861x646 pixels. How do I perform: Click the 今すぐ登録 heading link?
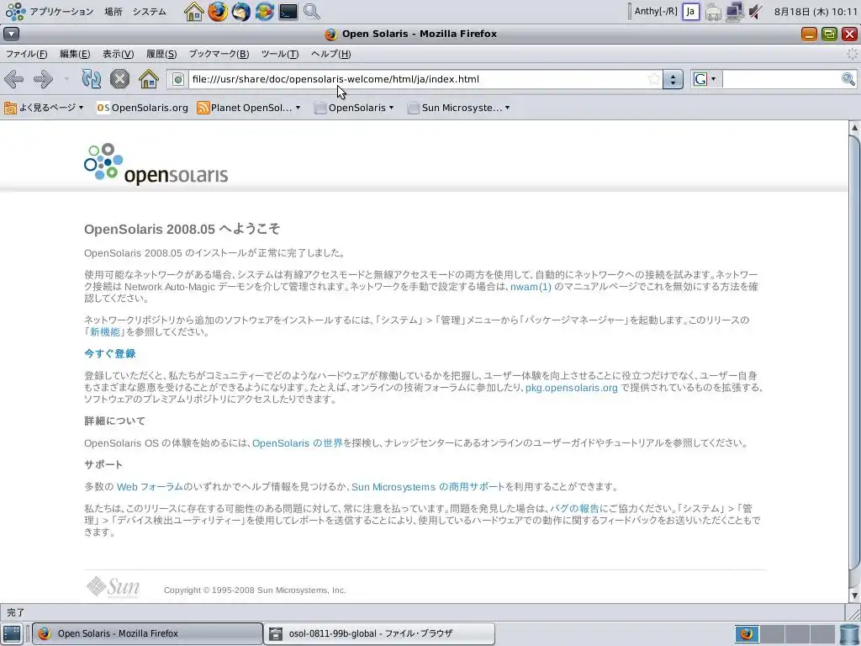click(x=110, y=353)
